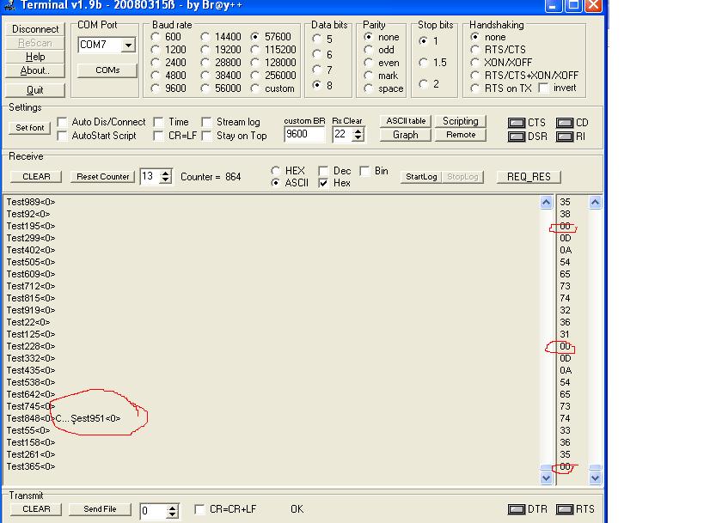Decrease the Rx Clear value
Viewport: 722px width, 523px height.
tap(358, 138)
